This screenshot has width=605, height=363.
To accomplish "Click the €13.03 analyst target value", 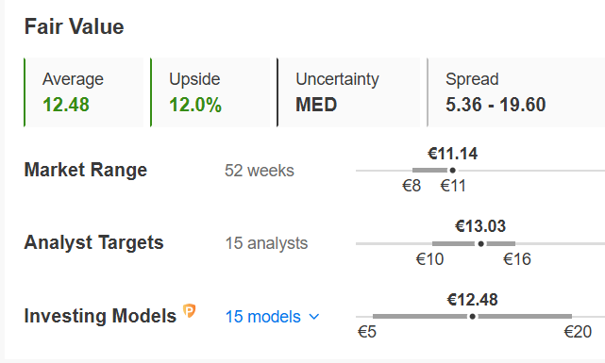I will point(480,226).
